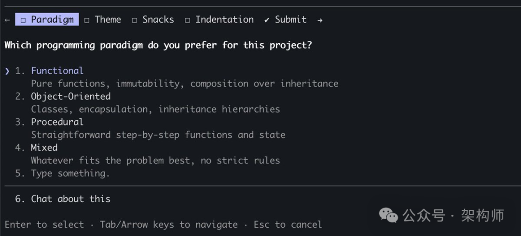Choose the Functional paradigm option
Image resolution: width=521 pixels, height=236 pixels.
57,71
